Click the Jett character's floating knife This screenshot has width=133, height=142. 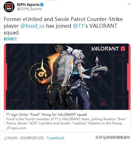[x=97, y=61]
